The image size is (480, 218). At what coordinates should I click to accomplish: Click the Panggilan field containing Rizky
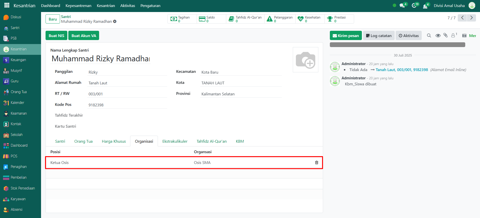click(127, 72)
